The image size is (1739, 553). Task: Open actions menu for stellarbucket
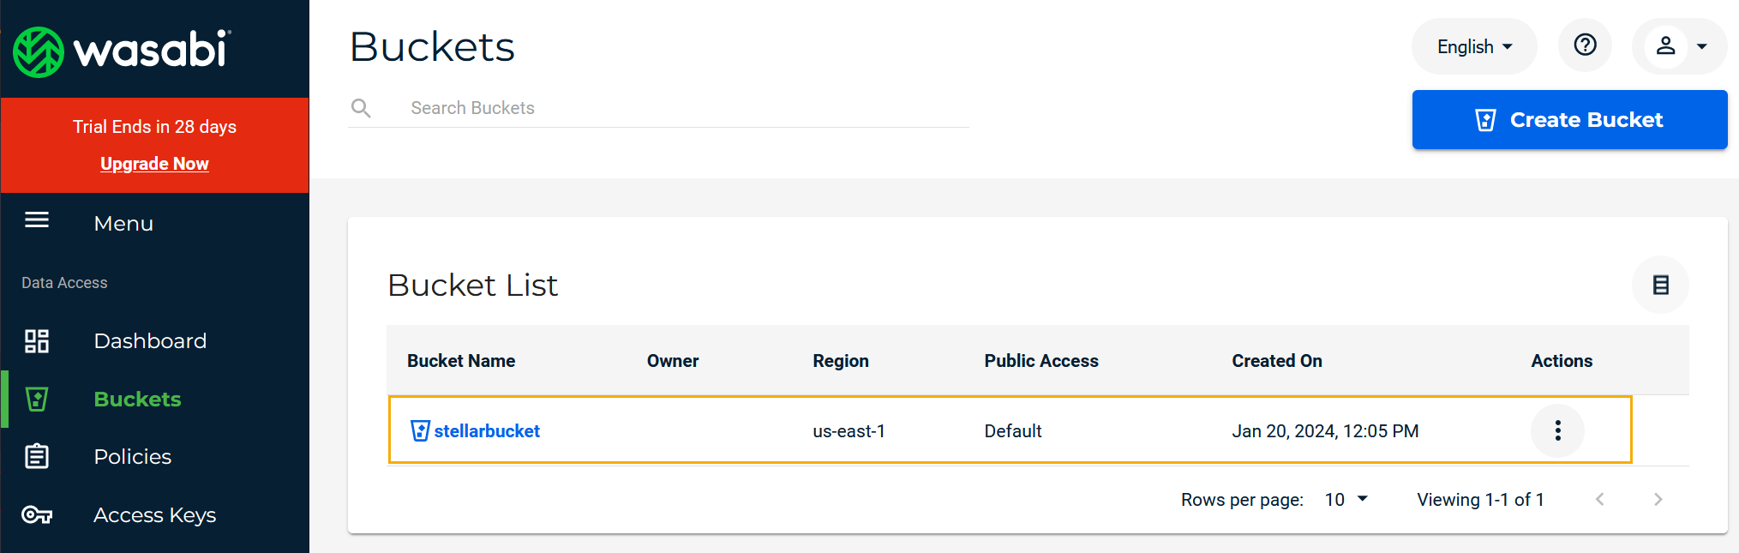click(1557, 430)
